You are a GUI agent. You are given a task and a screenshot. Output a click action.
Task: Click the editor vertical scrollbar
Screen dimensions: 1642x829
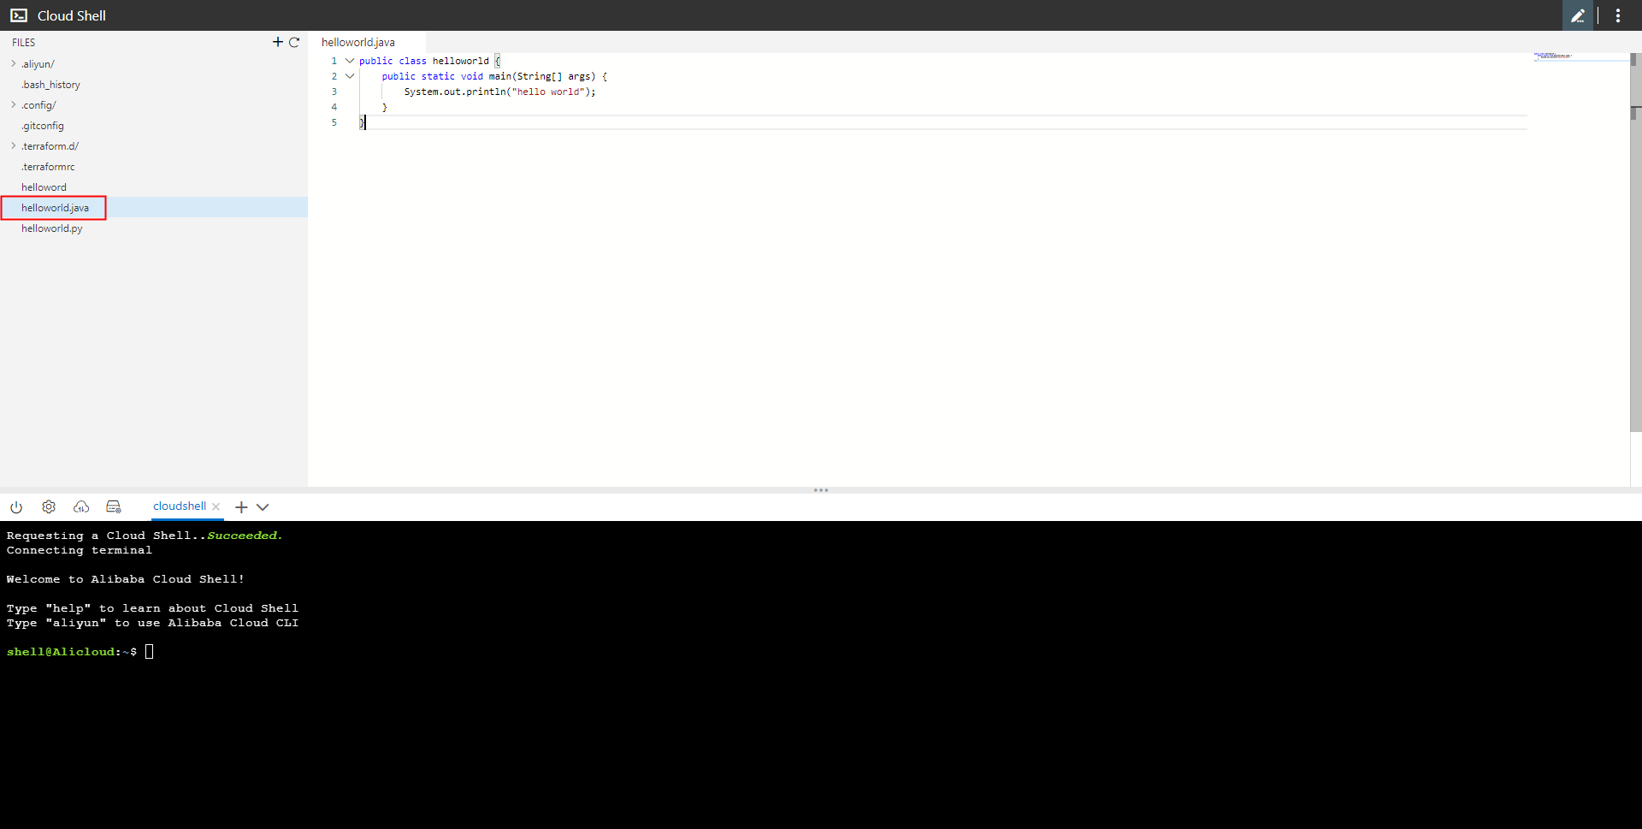click(x=1634, y=243)
